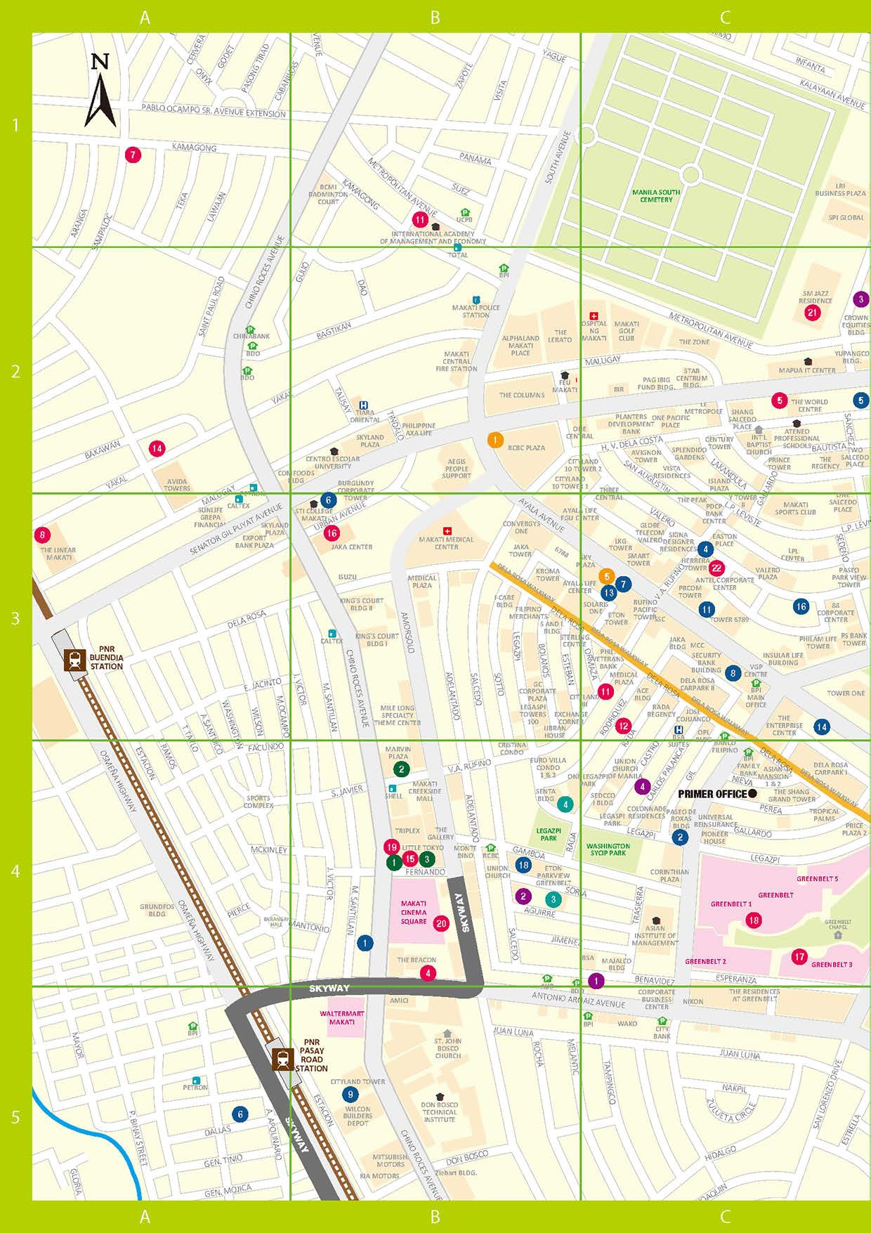Click the black dot next to Primer Office
The width and height of the screenshot is (871, 1233).
[752, 794]
